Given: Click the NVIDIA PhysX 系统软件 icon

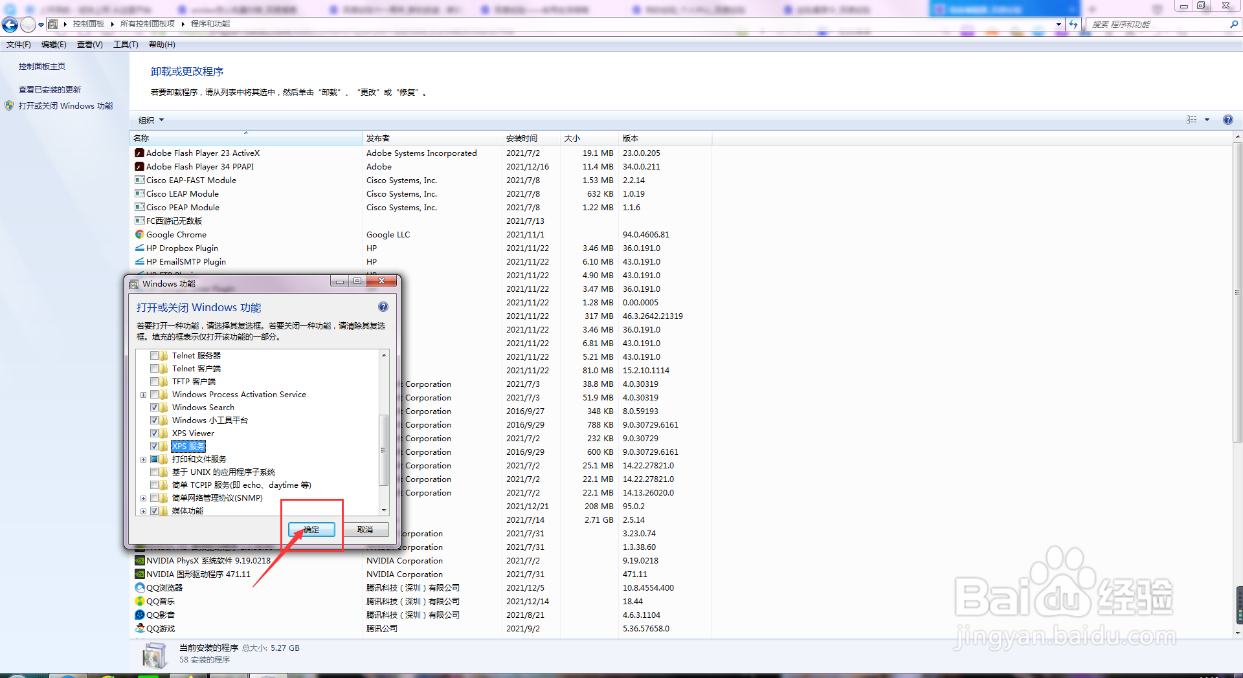Looking at the screenshot, I should (x=139, y=561).
